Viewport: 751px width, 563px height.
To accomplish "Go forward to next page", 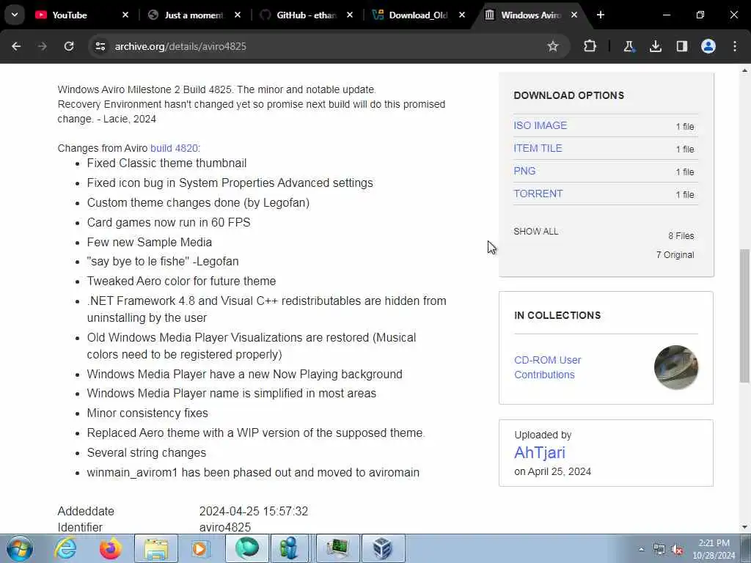I will (x=43, y=46).
